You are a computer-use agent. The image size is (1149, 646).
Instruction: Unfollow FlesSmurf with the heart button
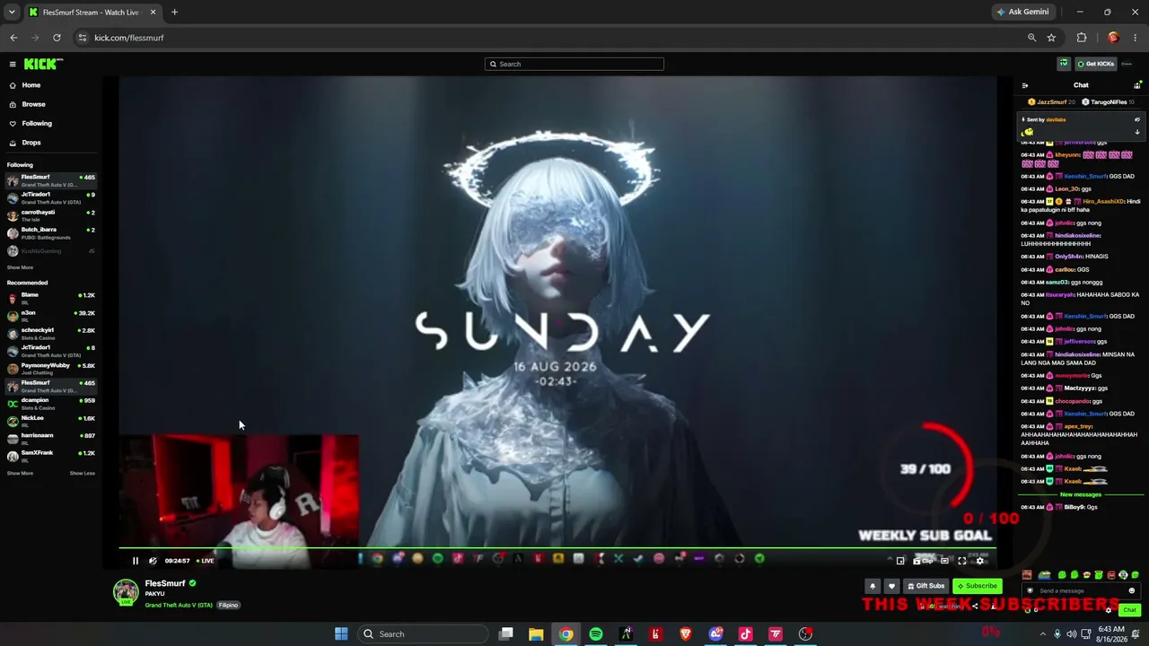pos(891,586)
